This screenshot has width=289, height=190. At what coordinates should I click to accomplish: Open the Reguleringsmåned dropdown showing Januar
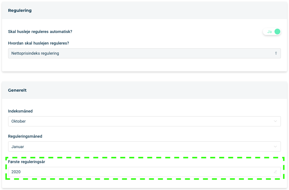pyautogui.click(x=144, y=146)
